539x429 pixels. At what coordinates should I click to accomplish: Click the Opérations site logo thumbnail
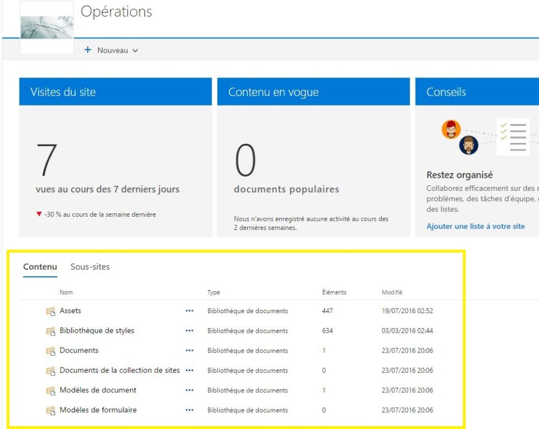(47, 28)
